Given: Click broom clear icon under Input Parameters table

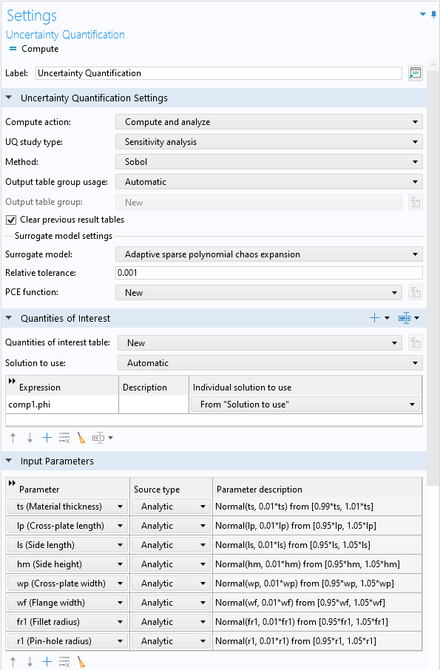Looking at the screenshot, I should [81, 662].
